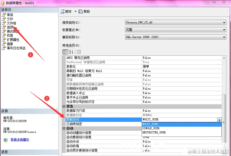
Task: Click the property grid scrollbar thumb
Action: (x=224, y=123)
